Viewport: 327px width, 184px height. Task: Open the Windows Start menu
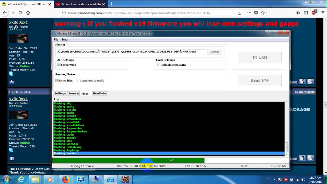[6, 179]
